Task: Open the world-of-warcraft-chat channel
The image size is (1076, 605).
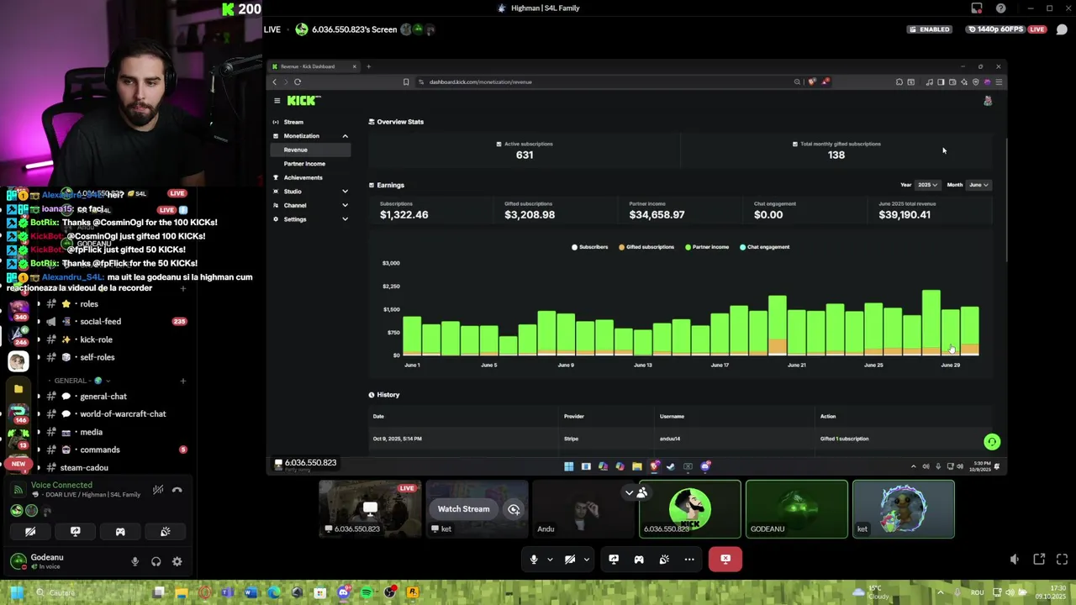Action: point(123,413)
